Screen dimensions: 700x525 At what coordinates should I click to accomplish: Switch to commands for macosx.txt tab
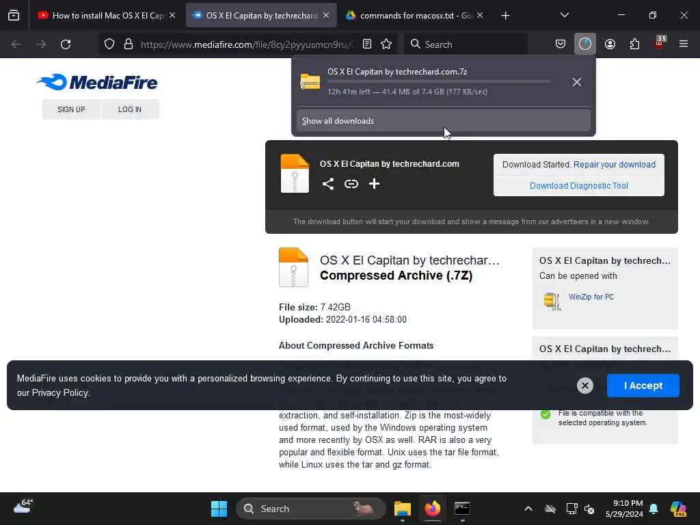coord(414,15)
